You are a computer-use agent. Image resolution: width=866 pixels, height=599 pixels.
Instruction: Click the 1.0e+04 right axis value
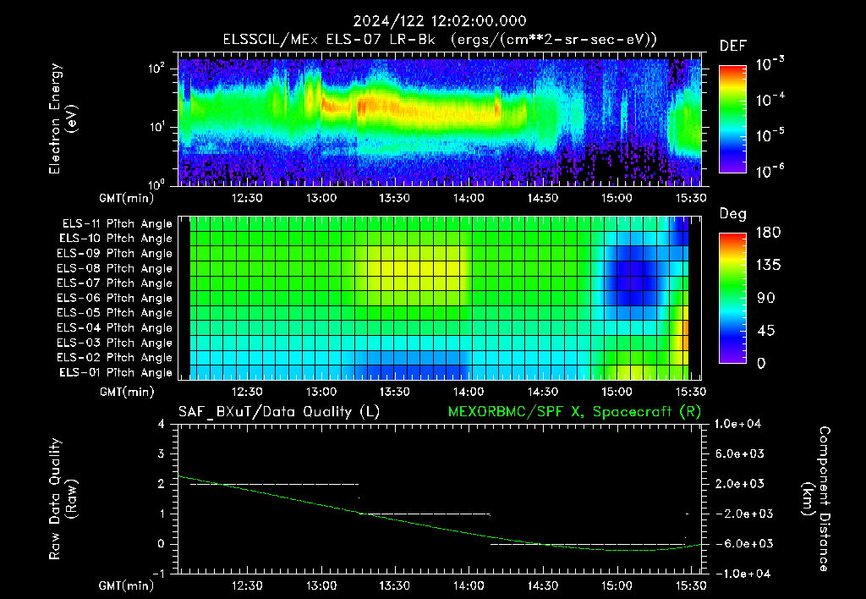[x=737, y=424]
